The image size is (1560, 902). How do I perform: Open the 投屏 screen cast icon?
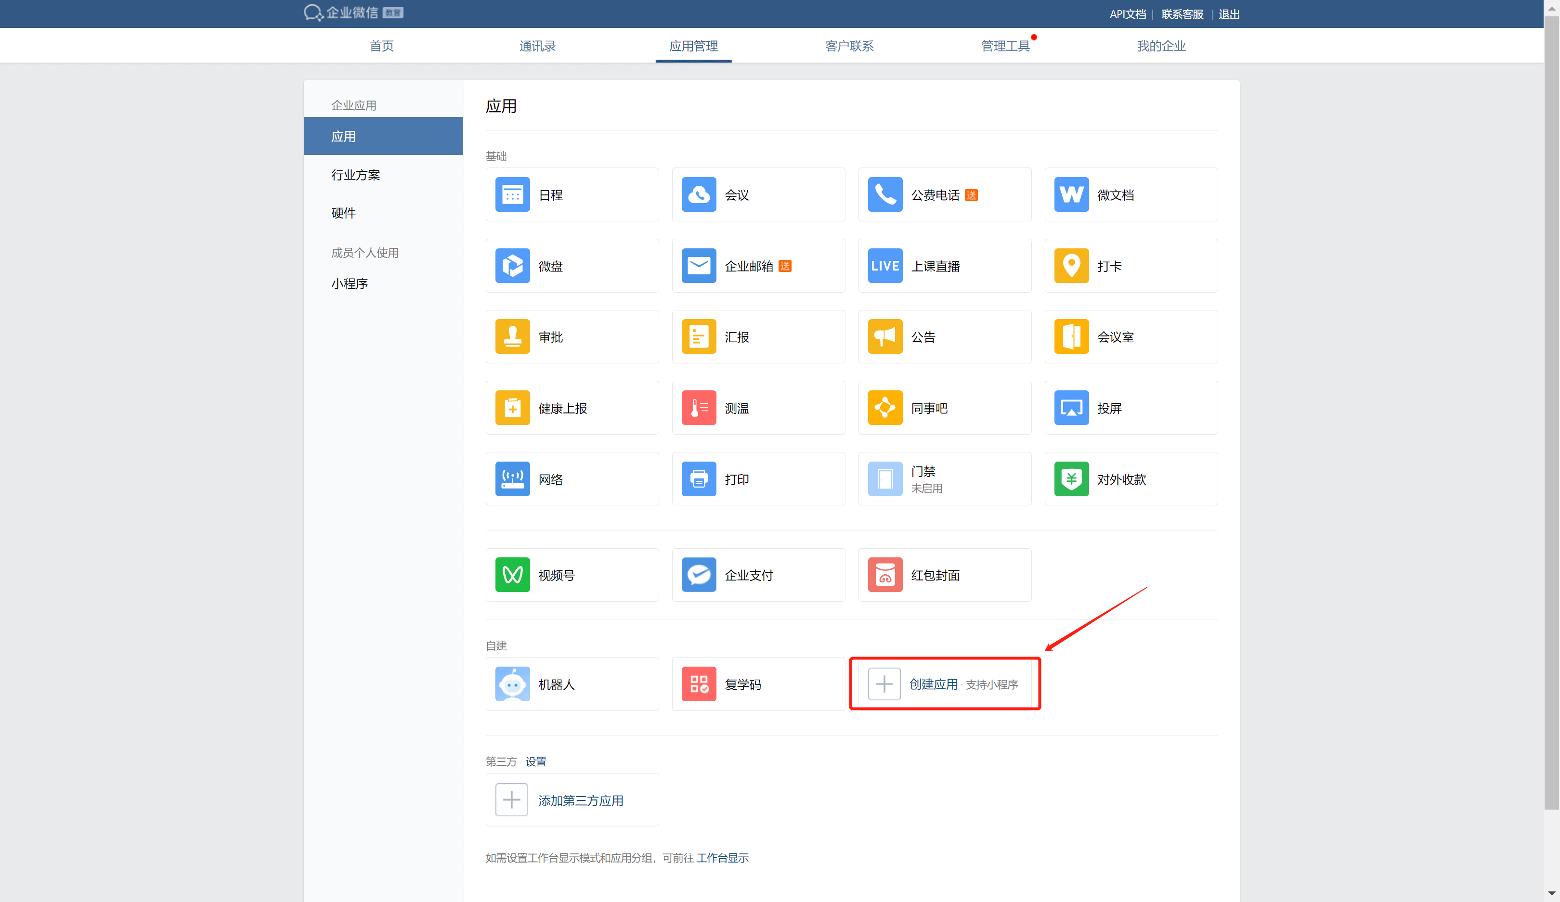1071,408
